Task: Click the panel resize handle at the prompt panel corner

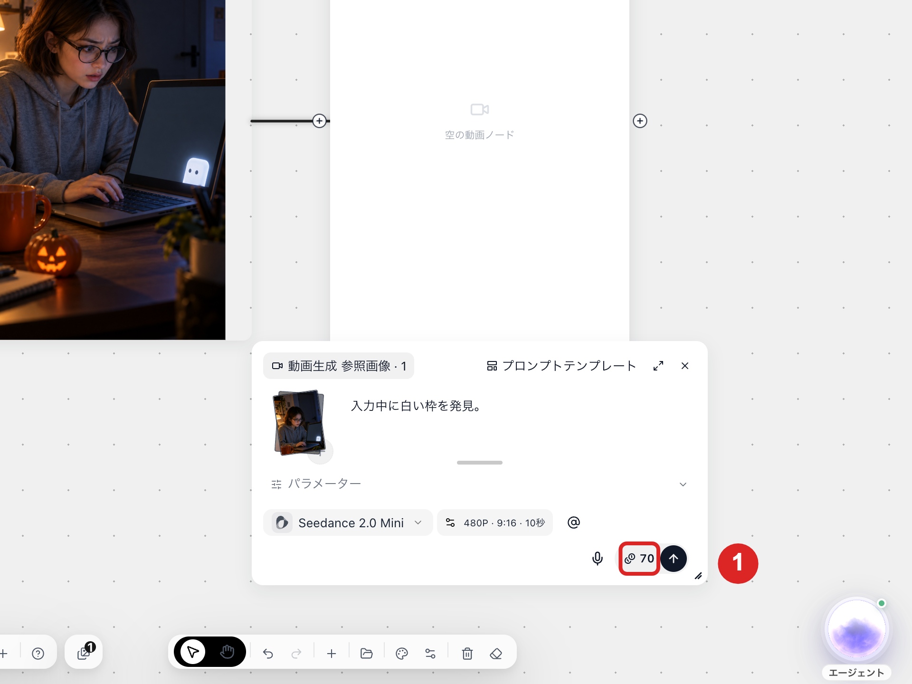Action: pyautogui.click(x=698, y=576)
